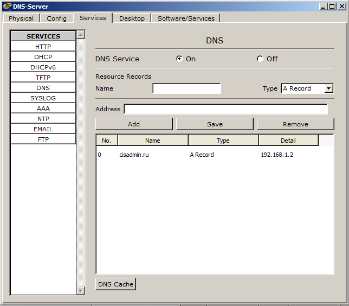The image size is (349, 306).
Task: Click the SERVICES list header
Action: pyautogui.click(x=43, y=36)
